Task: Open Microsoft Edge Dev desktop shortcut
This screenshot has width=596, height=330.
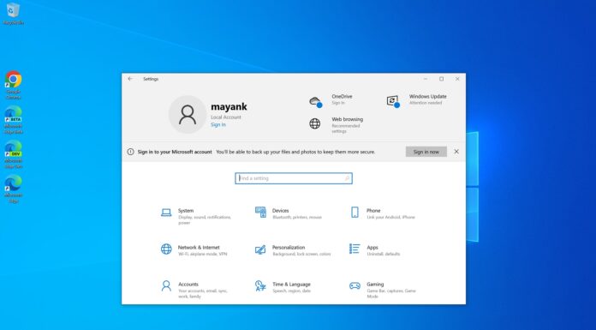Action: (14, 154)
